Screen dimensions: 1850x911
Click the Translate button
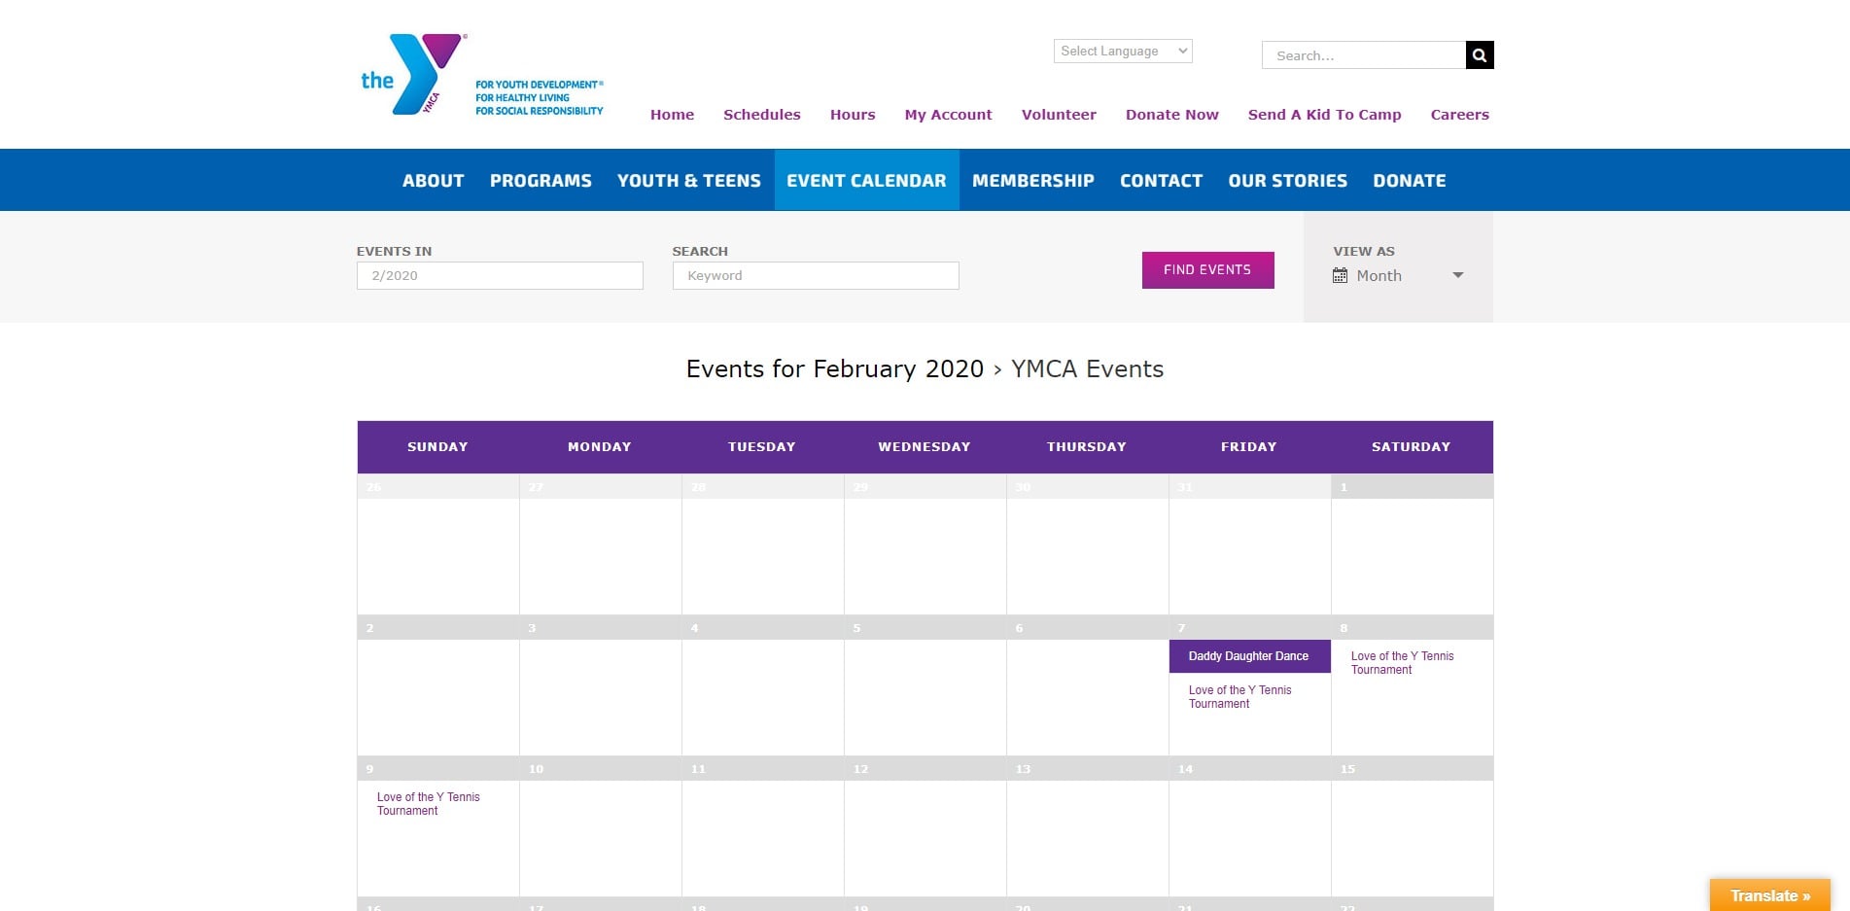1768,895
